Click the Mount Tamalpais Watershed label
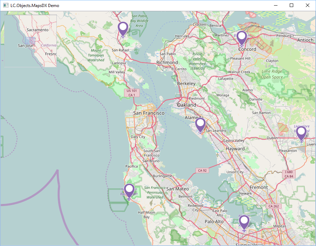Screen dimensions: 316x246 [x=96, y=55]
